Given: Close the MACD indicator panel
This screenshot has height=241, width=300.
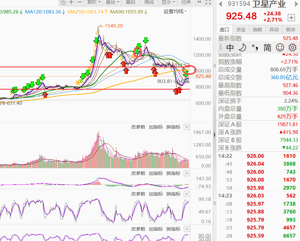Looking at the screenshot, I should pos(187,173).
